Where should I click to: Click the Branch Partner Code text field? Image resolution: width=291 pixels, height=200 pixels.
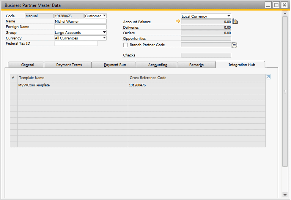206,45
